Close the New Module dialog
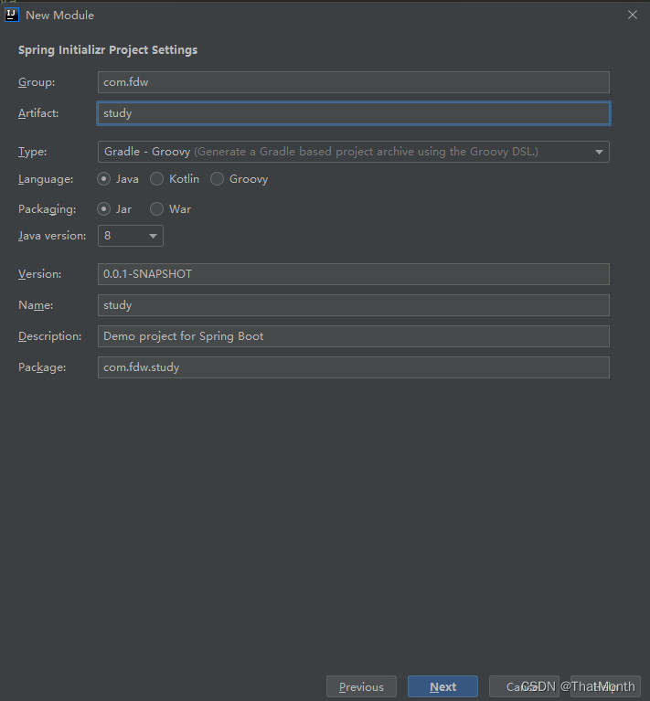Image resolution: width=650 pixels, height=701 pixels. point(632,15)
